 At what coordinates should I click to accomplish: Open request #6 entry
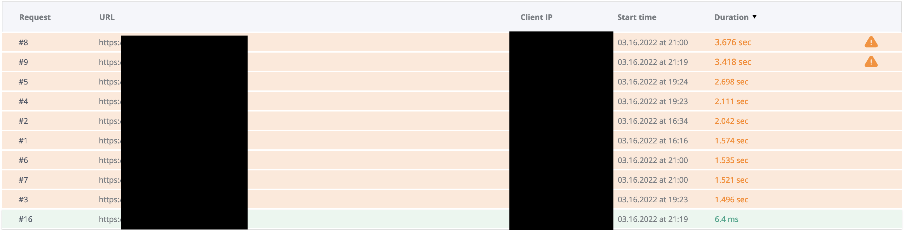click(x=452, y=160)
